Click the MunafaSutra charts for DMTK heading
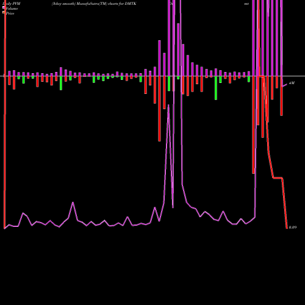 pos(94,4)
